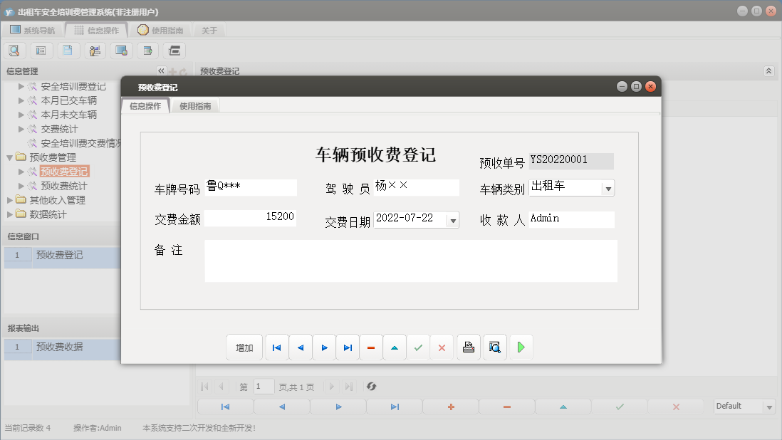Click the print icon in the dialog
This screenshot has width=782, height=440.
pos(468,347)
